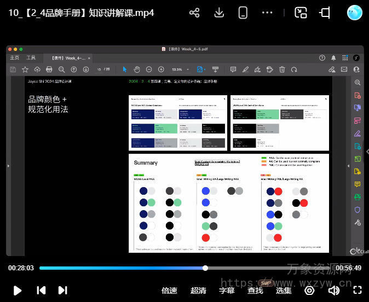Enter fullscreen mode
The image size is (369, 302).
click(x=358, y=291)
